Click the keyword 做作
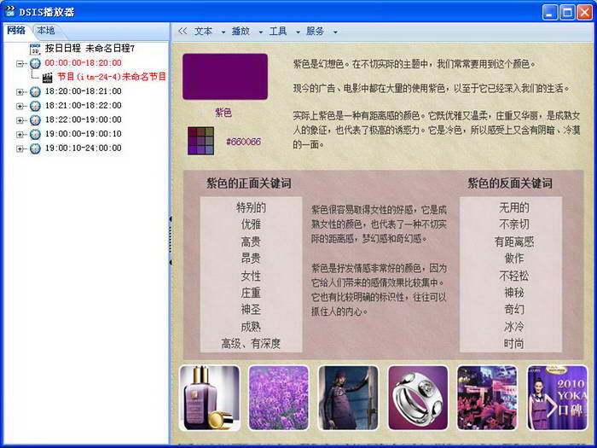 pyautogui.click(x=514, y=259)
